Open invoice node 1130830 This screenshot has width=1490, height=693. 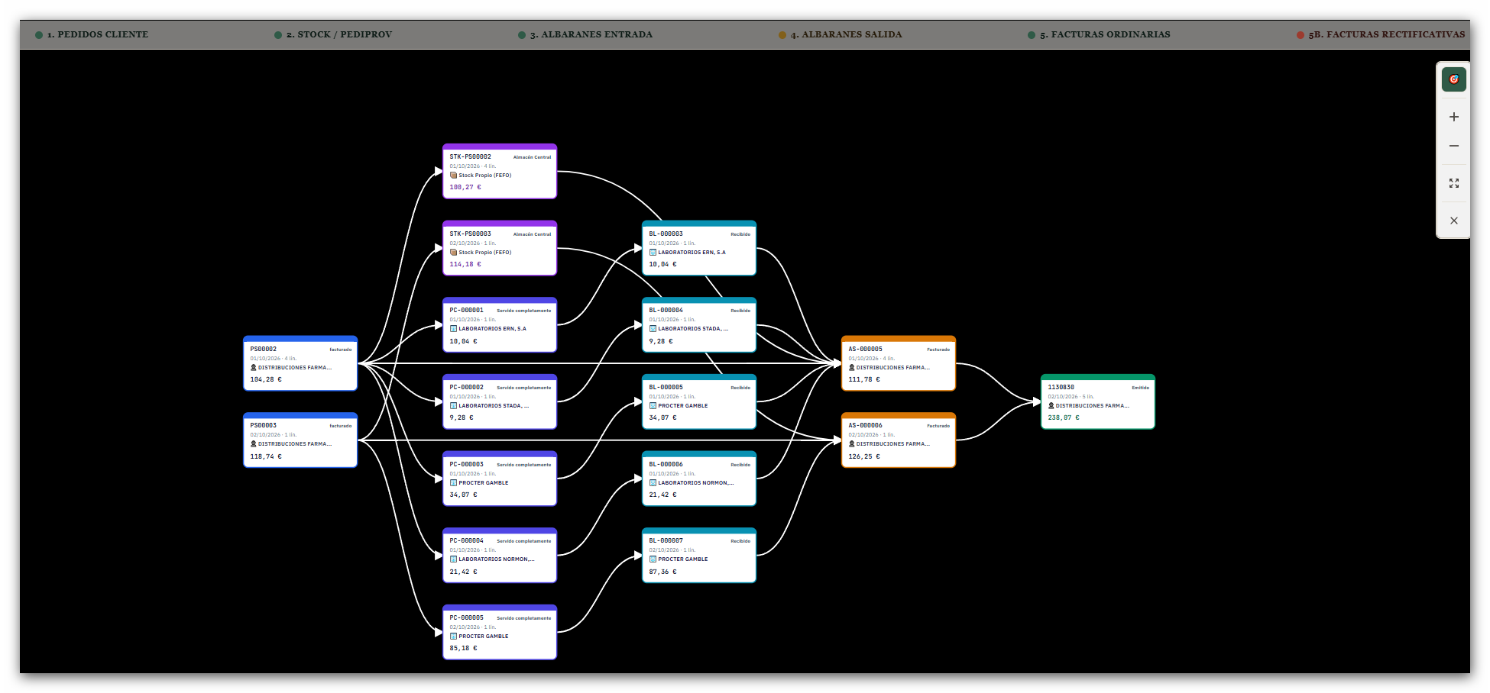pyautogui.click(x=1098, y=401)
